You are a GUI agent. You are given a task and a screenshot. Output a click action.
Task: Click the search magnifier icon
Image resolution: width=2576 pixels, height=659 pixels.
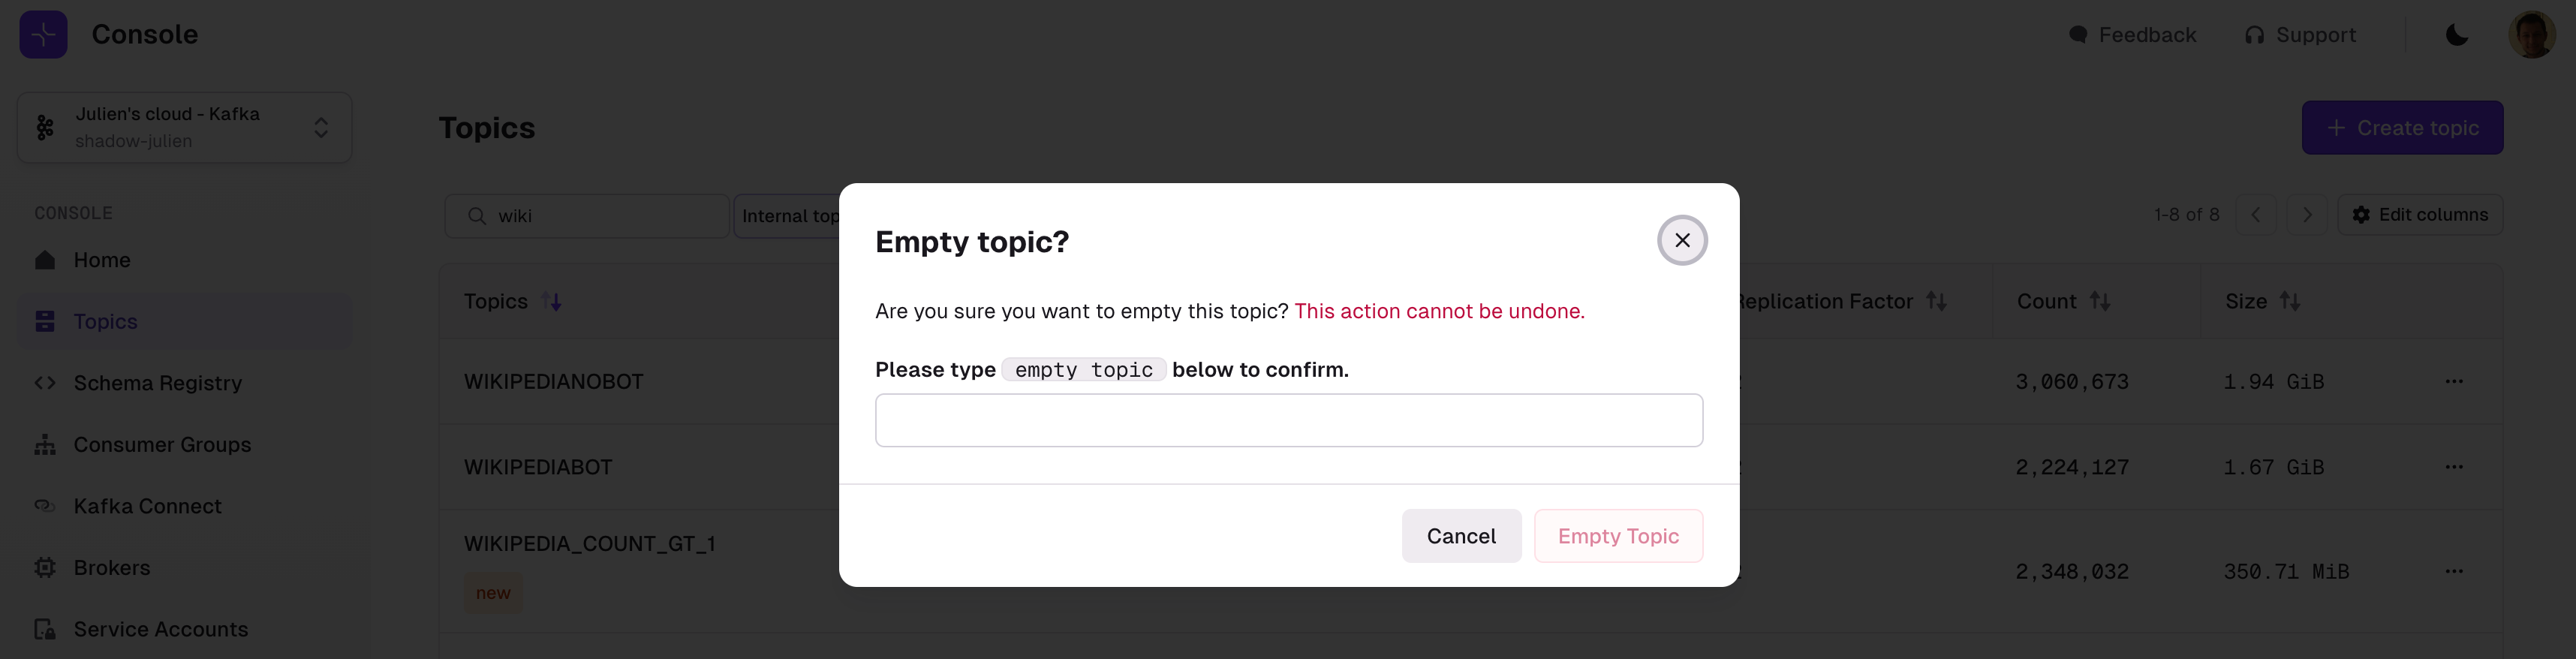tap(477, 216)
